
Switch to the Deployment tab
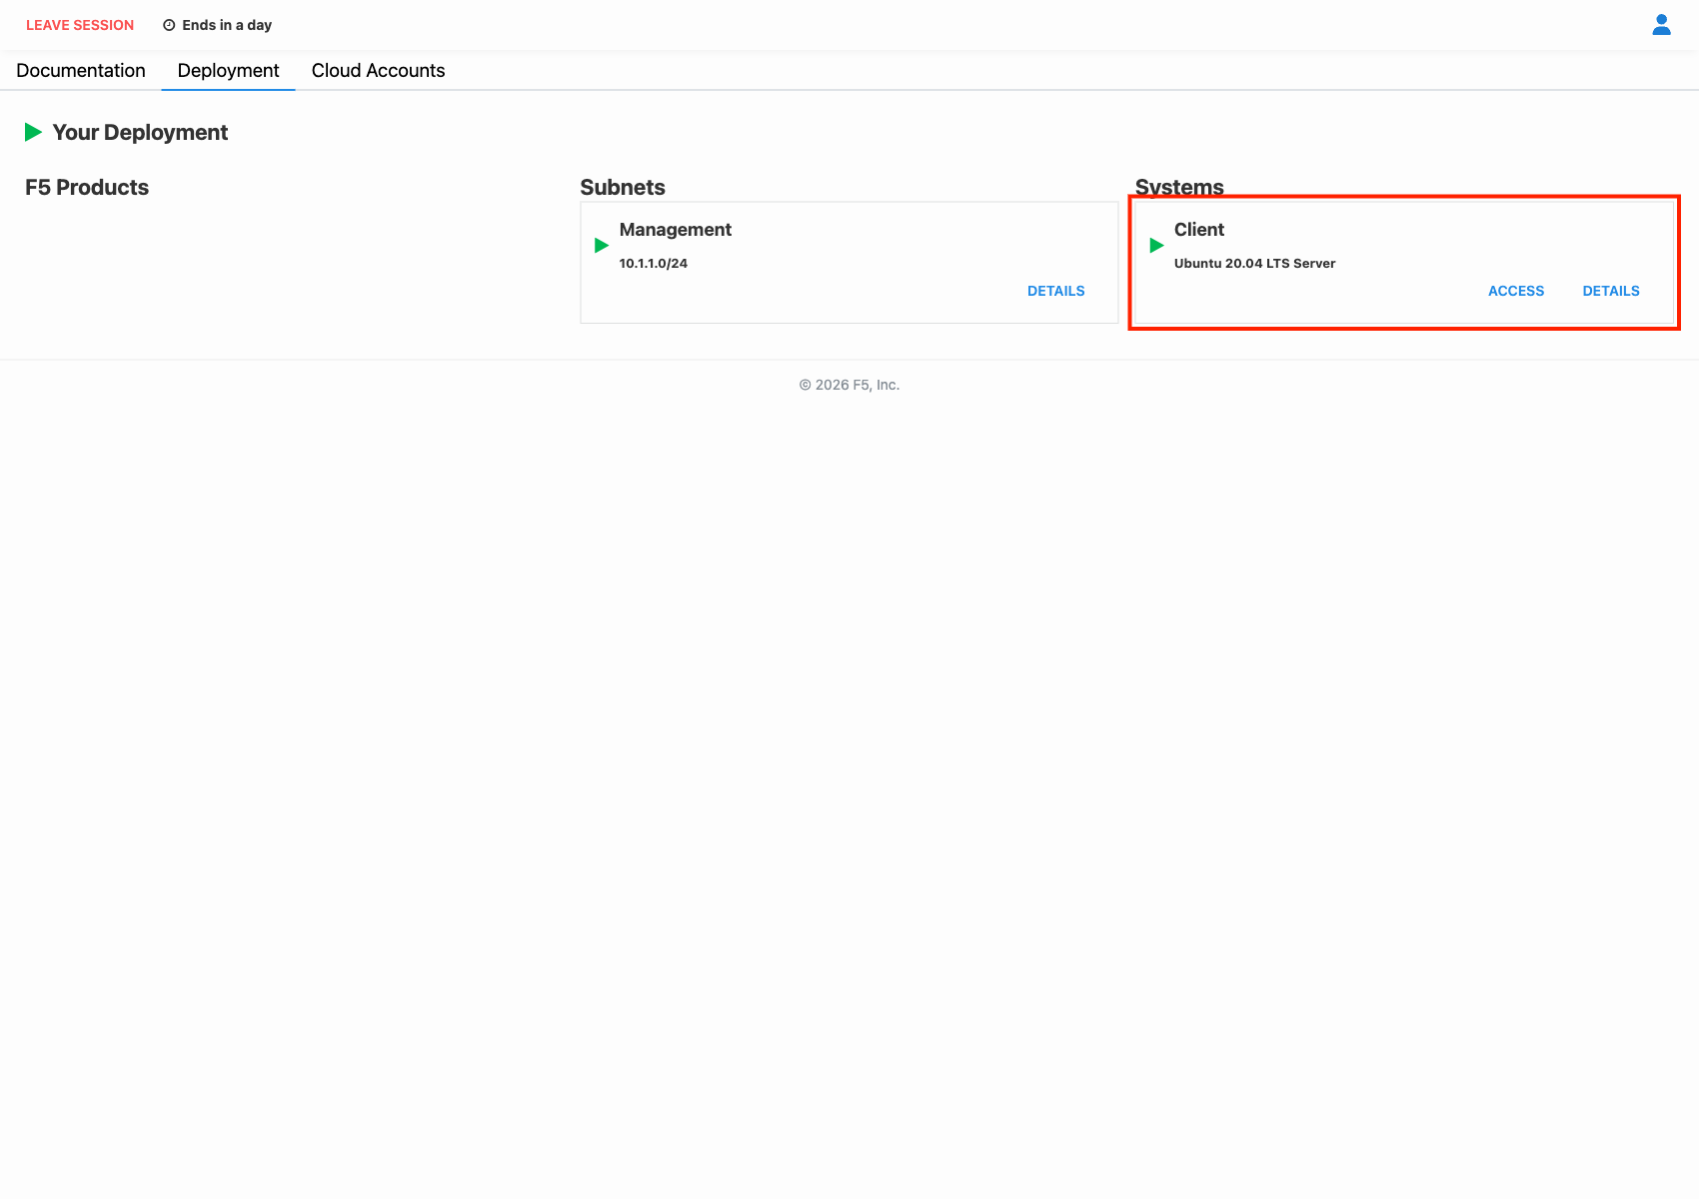pyautogui.click(x=228, y=71)
